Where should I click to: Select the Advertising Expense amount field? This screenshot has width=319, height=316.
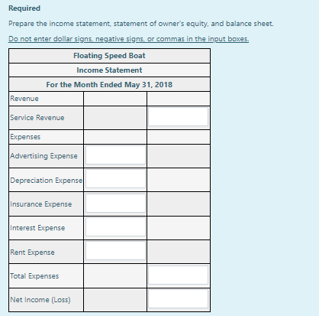click(x=115, y=155)
